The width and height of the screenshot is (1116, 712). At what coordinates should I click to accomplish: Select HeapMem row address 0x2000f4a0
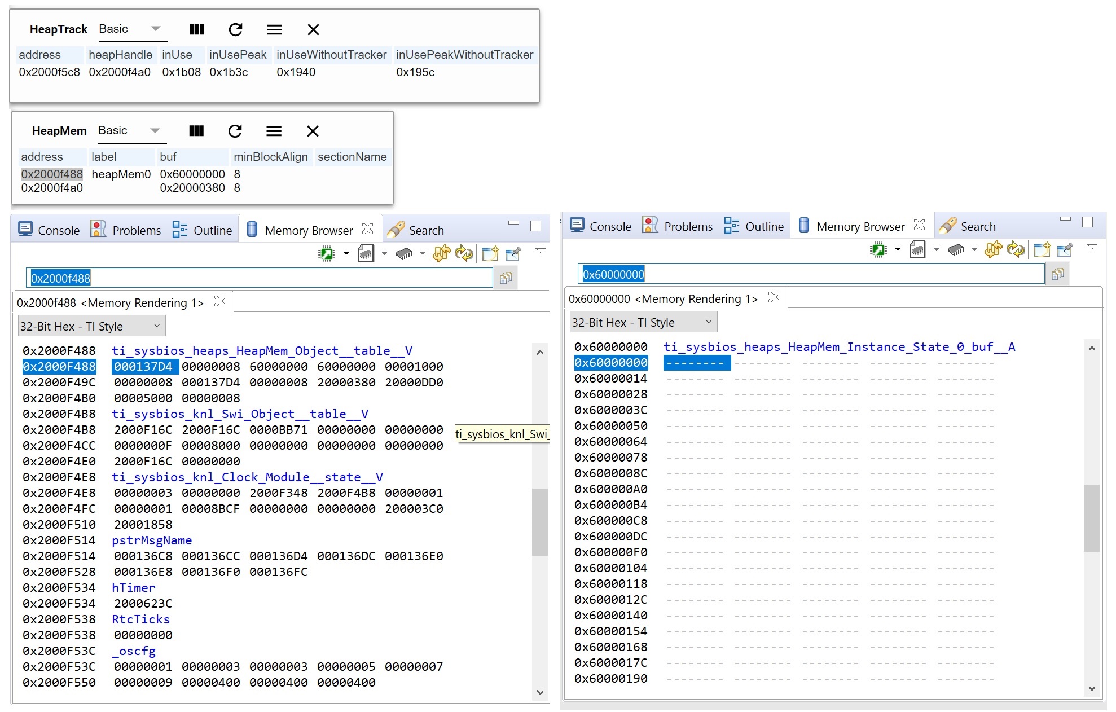(52, 188)
